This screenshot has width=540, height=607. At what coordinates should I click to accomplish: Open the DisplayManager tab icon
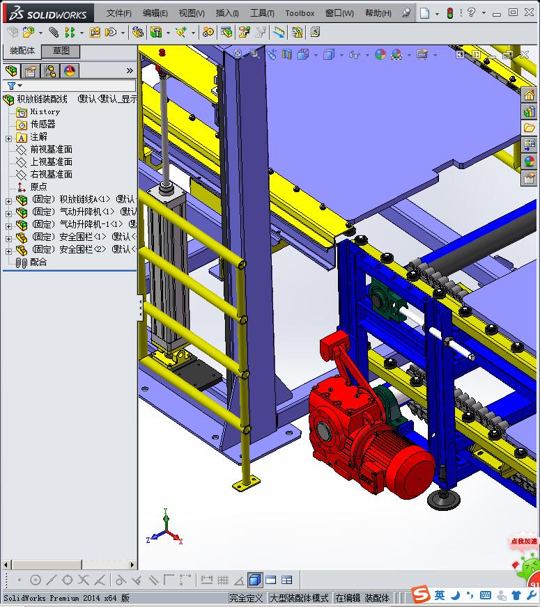[x=70, y=71]
